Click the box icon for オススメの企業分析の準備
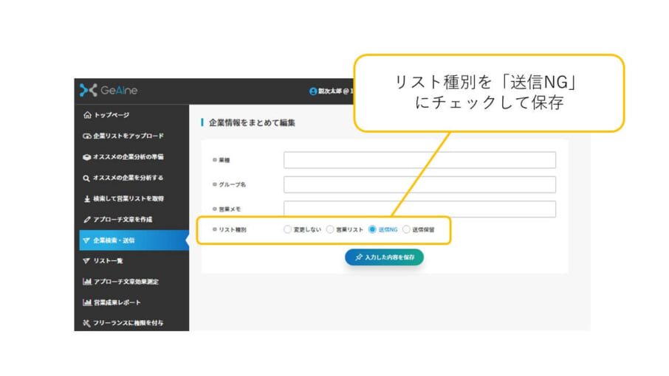The width and height of the screenshot is (669, 376). point(86,157)
